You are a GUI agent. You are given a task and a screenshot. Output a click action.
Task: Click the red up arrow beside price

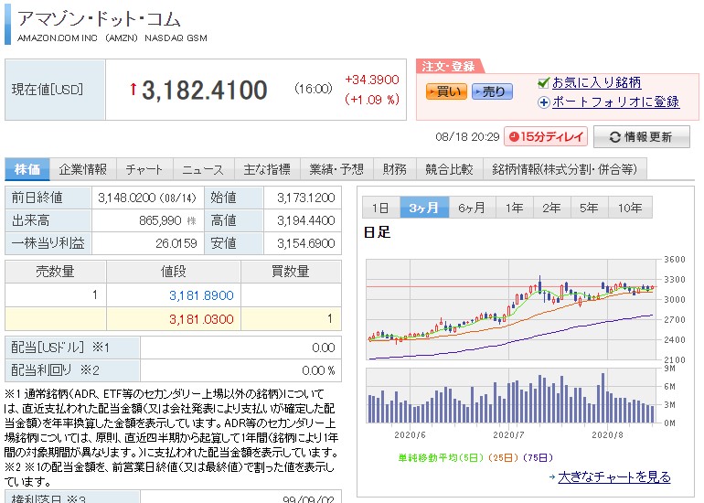133,89
